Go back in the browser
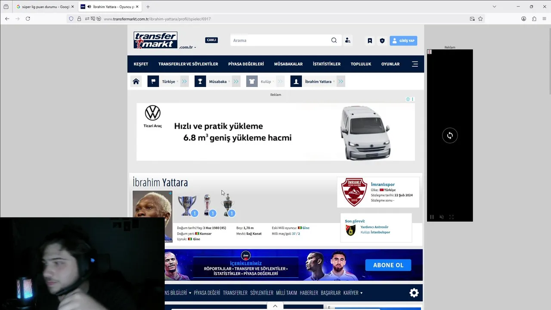The height and width of the screenshot is (310, 551). pos(7,19)
